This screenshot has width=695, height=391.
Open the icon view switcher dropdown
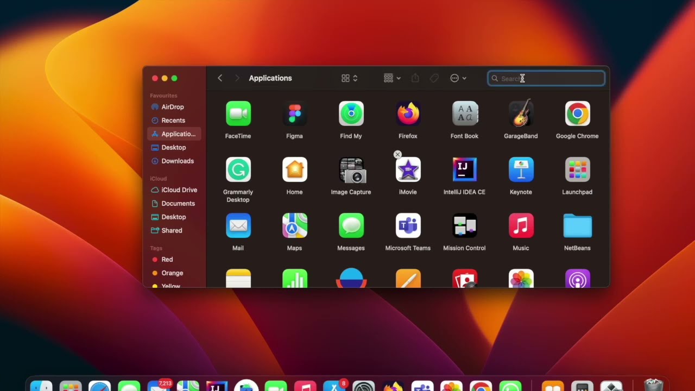[349, 78]
